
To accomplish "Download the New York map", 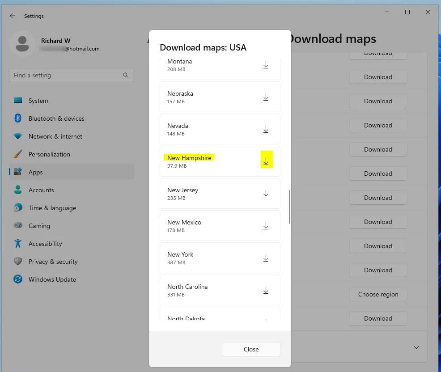I will pyautogui.click(x=266, y=258).
